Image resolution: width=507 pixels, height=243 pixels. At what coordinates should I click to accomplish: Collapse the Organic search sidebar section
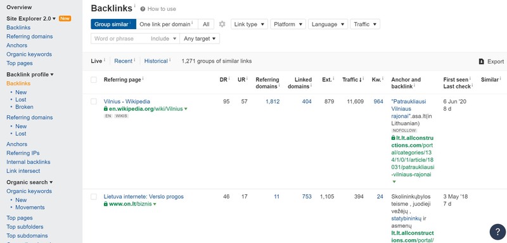coord(29,182)
